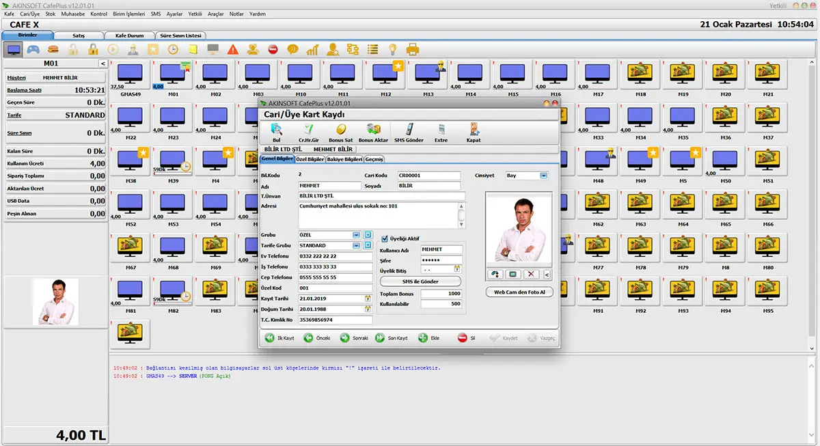Switch to the Bakiye Bilgileri tab
This screenshot has width=820, height=446.
(344, 158)
